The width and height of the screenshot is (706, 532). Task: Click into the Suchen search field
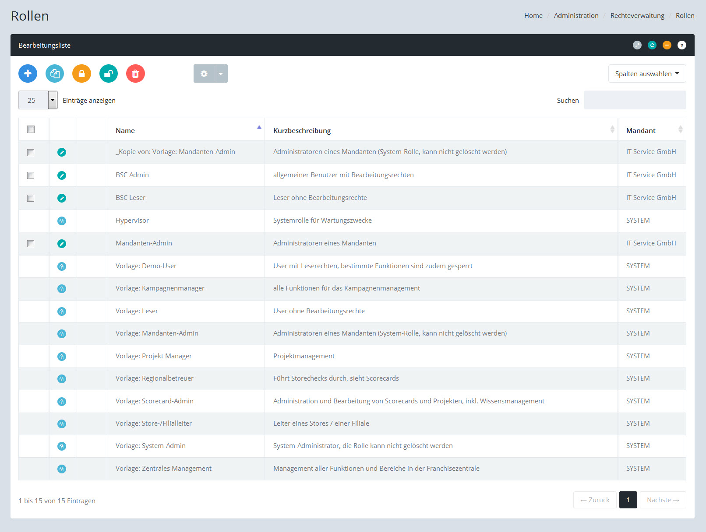click(x=635, y=100)
